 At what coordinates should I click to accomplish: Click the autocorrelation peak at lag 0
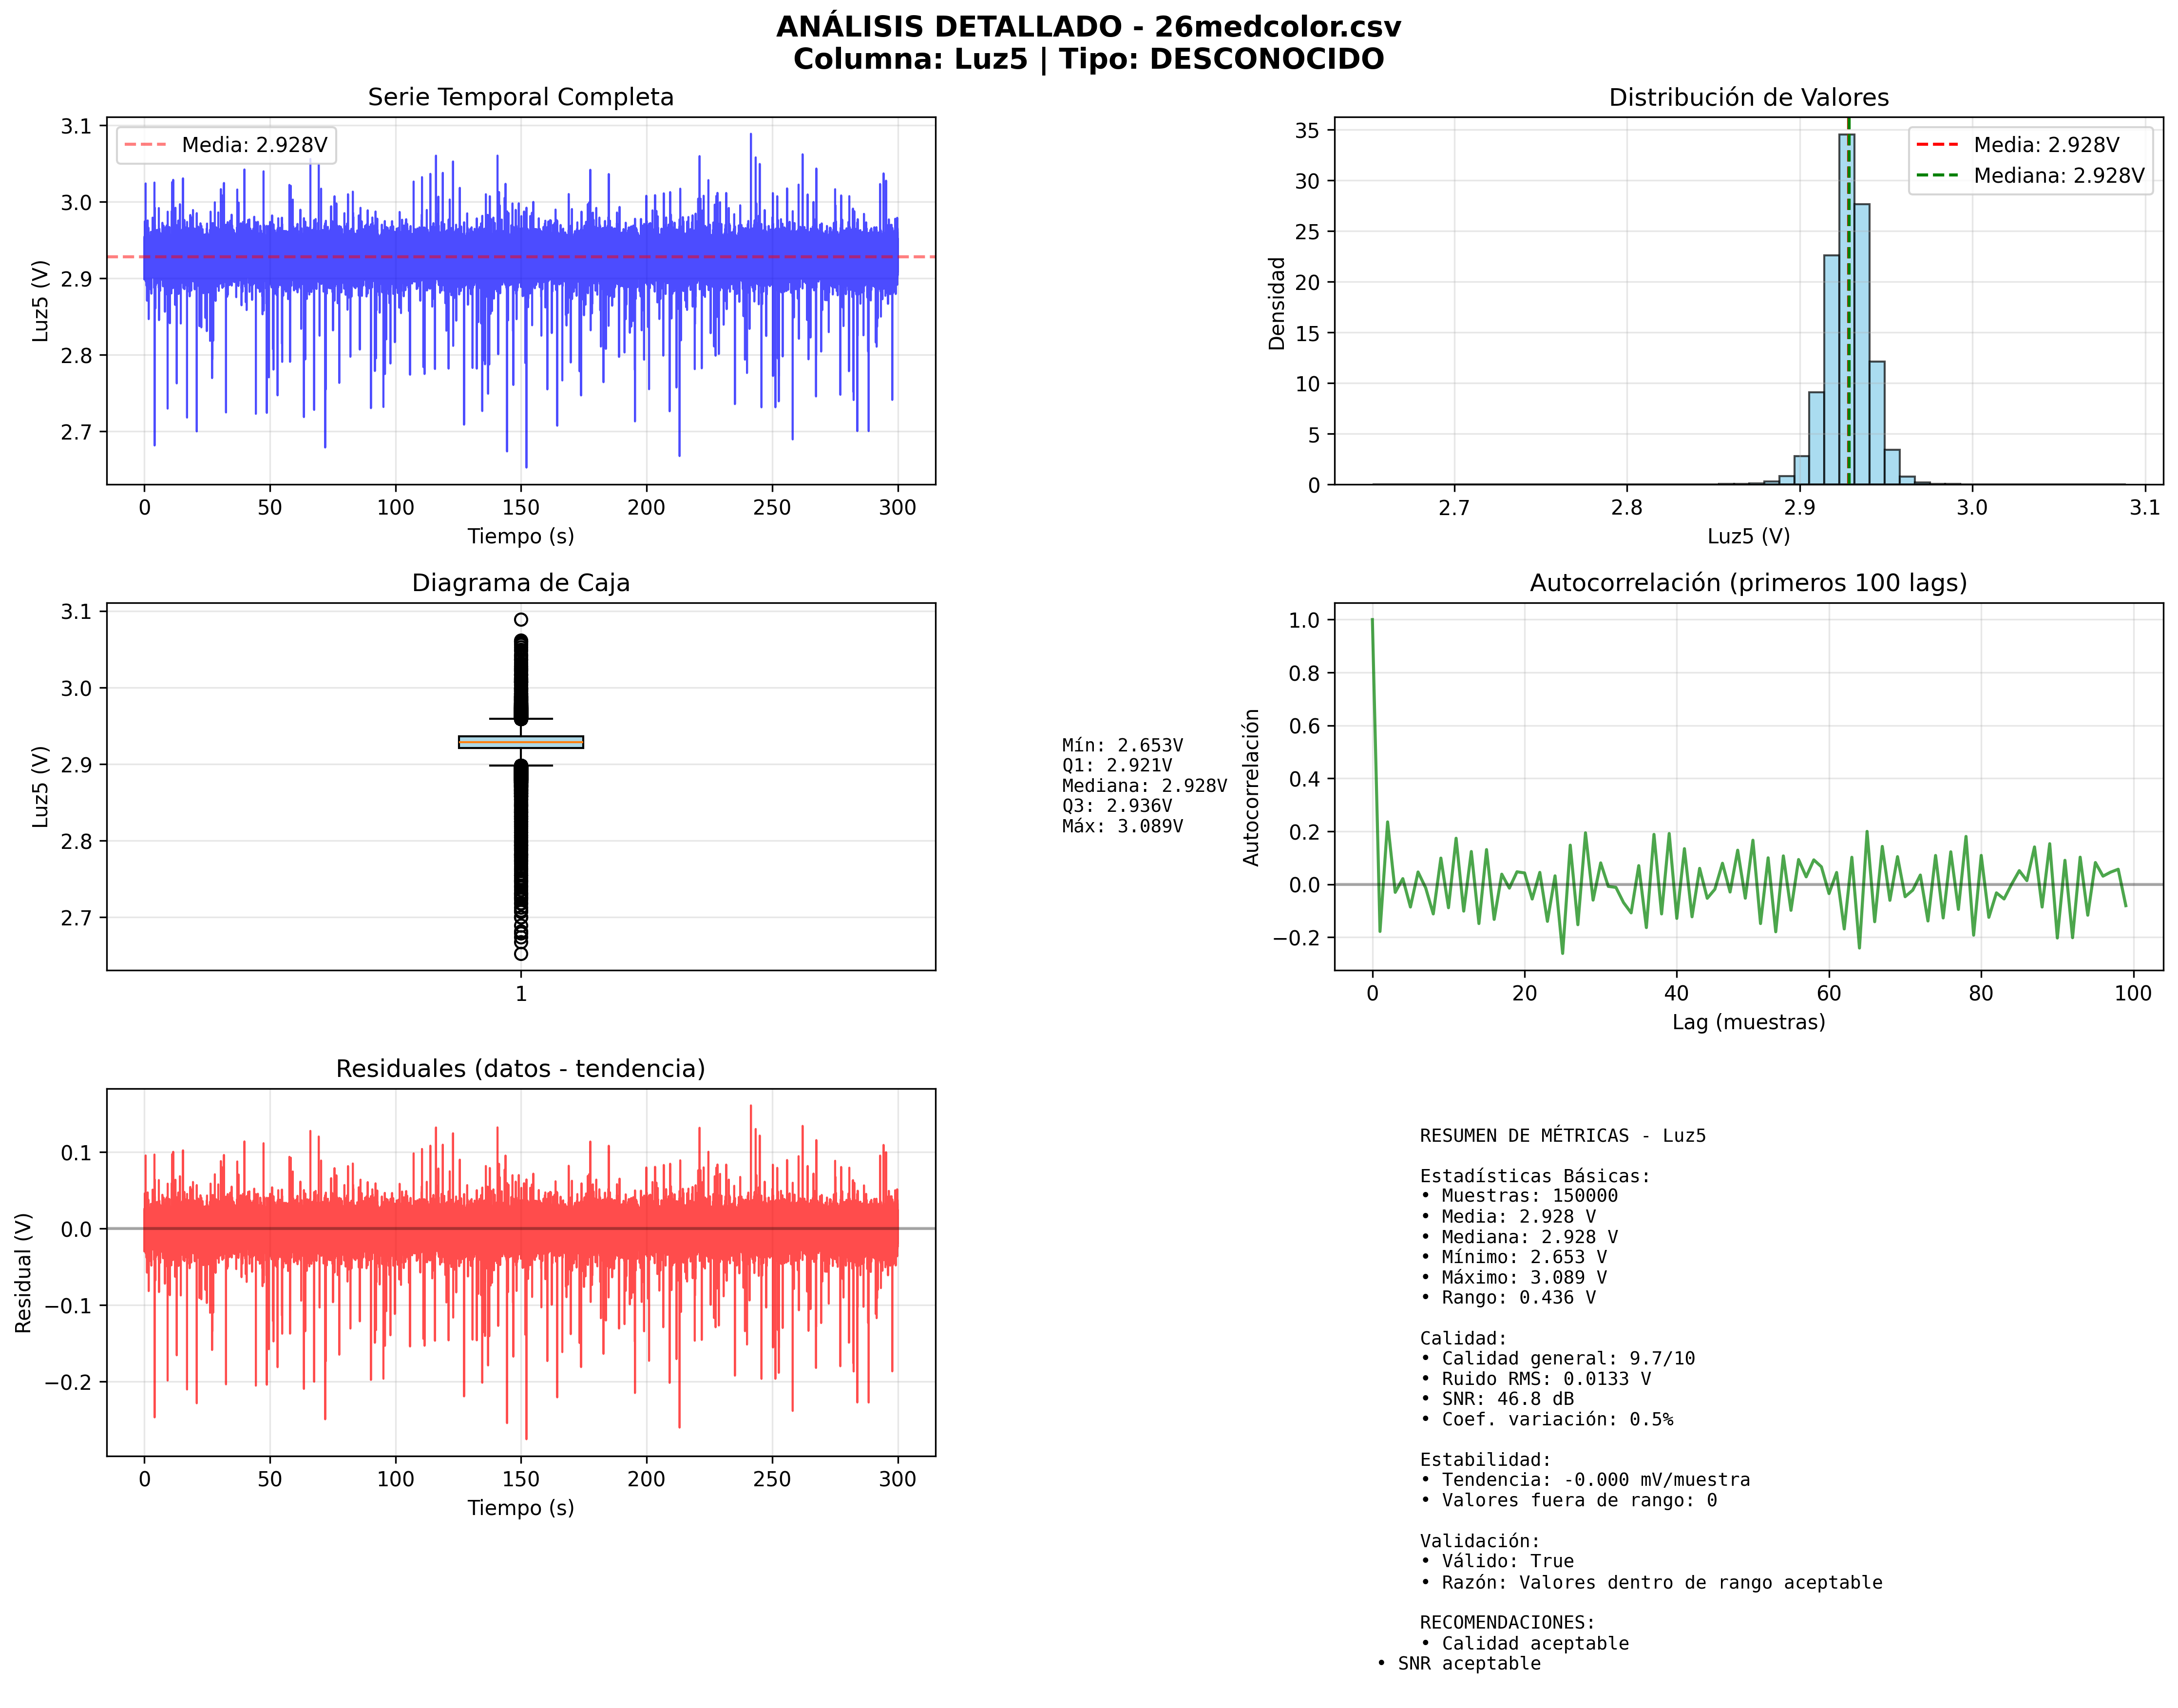pos(1372,621)
